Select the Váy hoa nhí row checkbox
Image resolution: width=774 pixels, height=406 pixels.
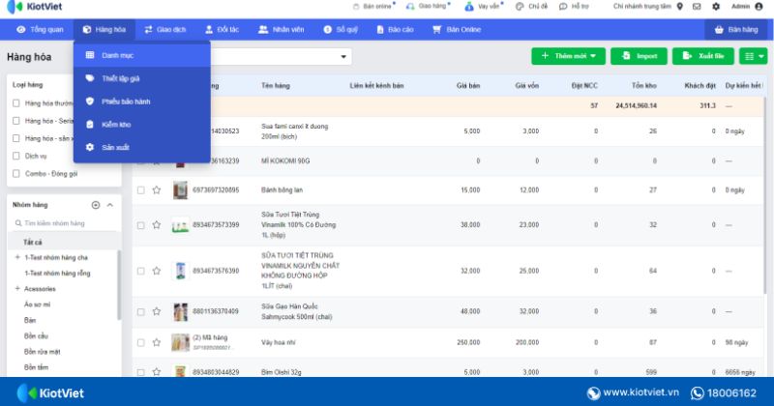point(141,342)
